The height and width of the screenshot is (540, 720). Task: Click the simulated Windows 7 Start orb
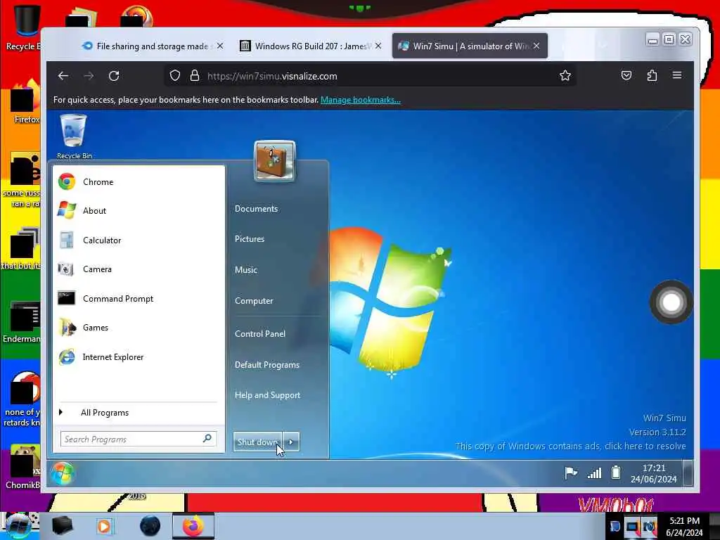[62, 473]
